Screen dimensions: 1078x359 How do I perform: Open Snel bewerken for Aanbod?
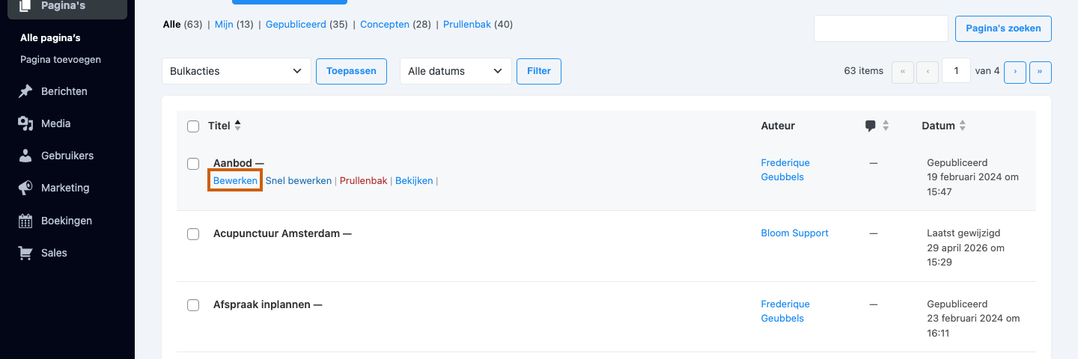(299, 180)
